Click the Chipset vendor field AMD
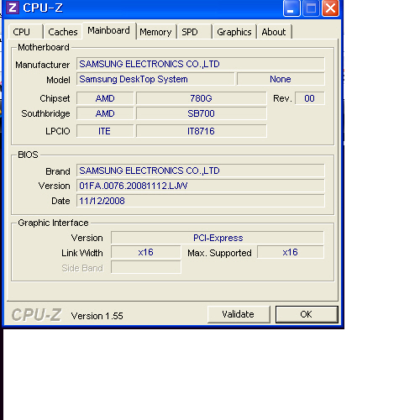420x420 pixels. (105, 98)
